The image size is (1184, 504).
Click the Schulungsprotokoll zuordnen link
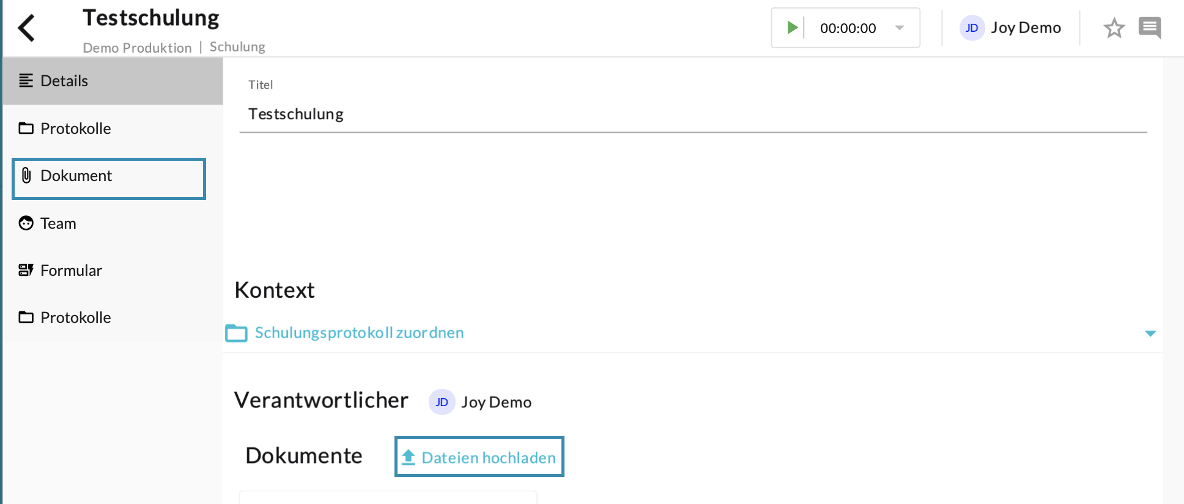pos(359,333)
